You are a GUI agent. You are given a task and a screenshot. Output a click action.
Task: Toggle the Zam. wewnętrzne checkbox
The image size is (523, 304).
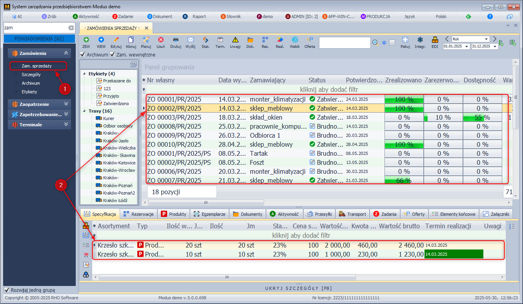coord(113,55)
